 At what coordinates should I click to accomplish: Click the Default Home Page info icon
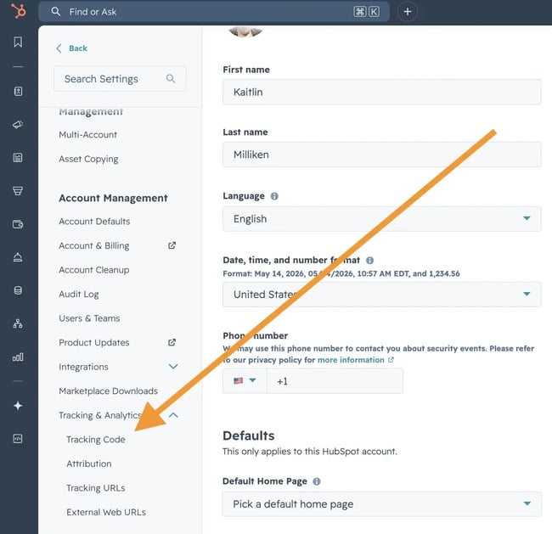(317, 481)
